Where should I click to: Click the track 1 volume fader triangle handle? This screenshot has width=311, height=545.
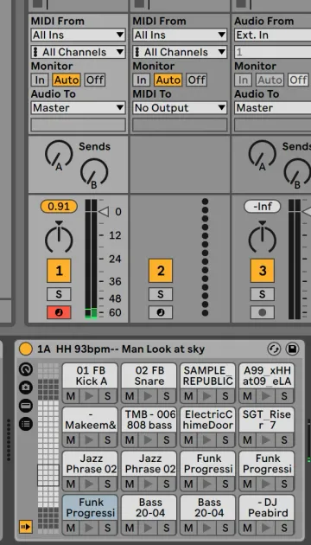[x=104, y=211]
